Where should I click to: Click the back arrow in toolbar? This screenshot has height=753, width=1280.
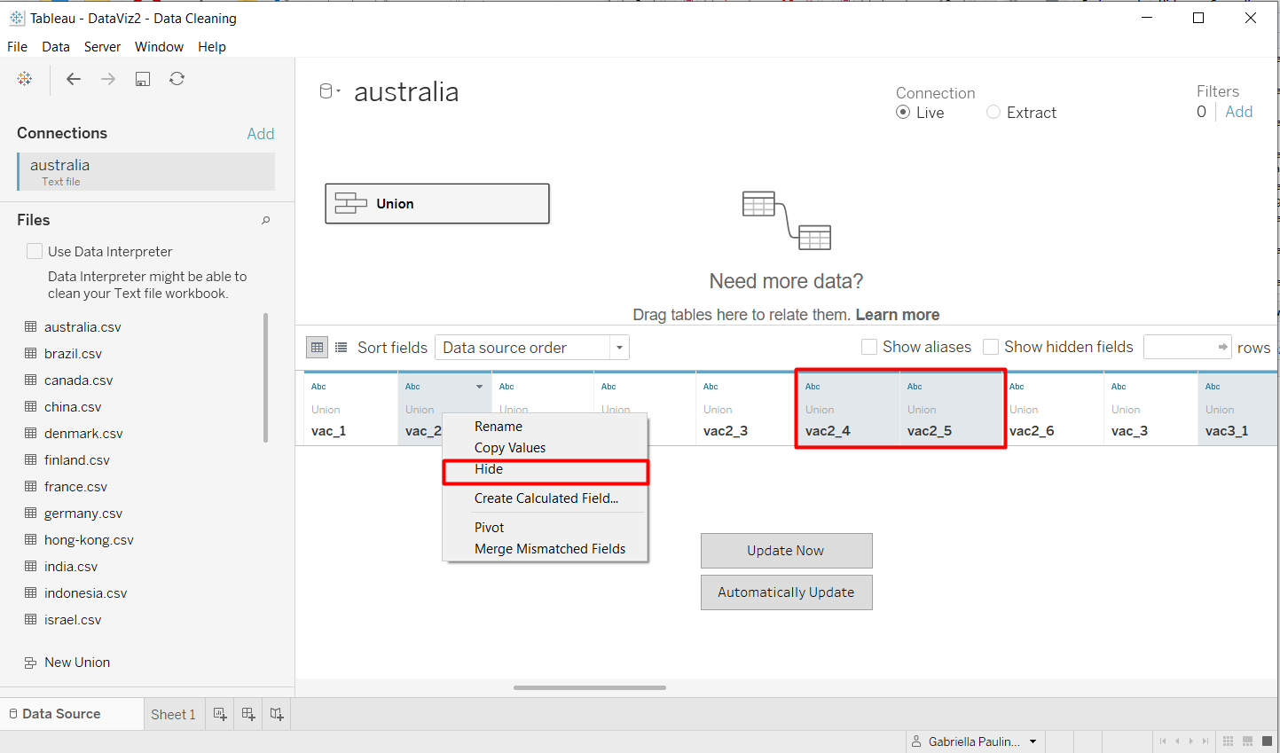pos(74,79)
